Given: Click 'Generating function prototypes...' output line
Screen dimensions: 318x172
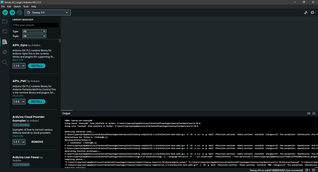Looking at the screenshot, I should (83, 151).
